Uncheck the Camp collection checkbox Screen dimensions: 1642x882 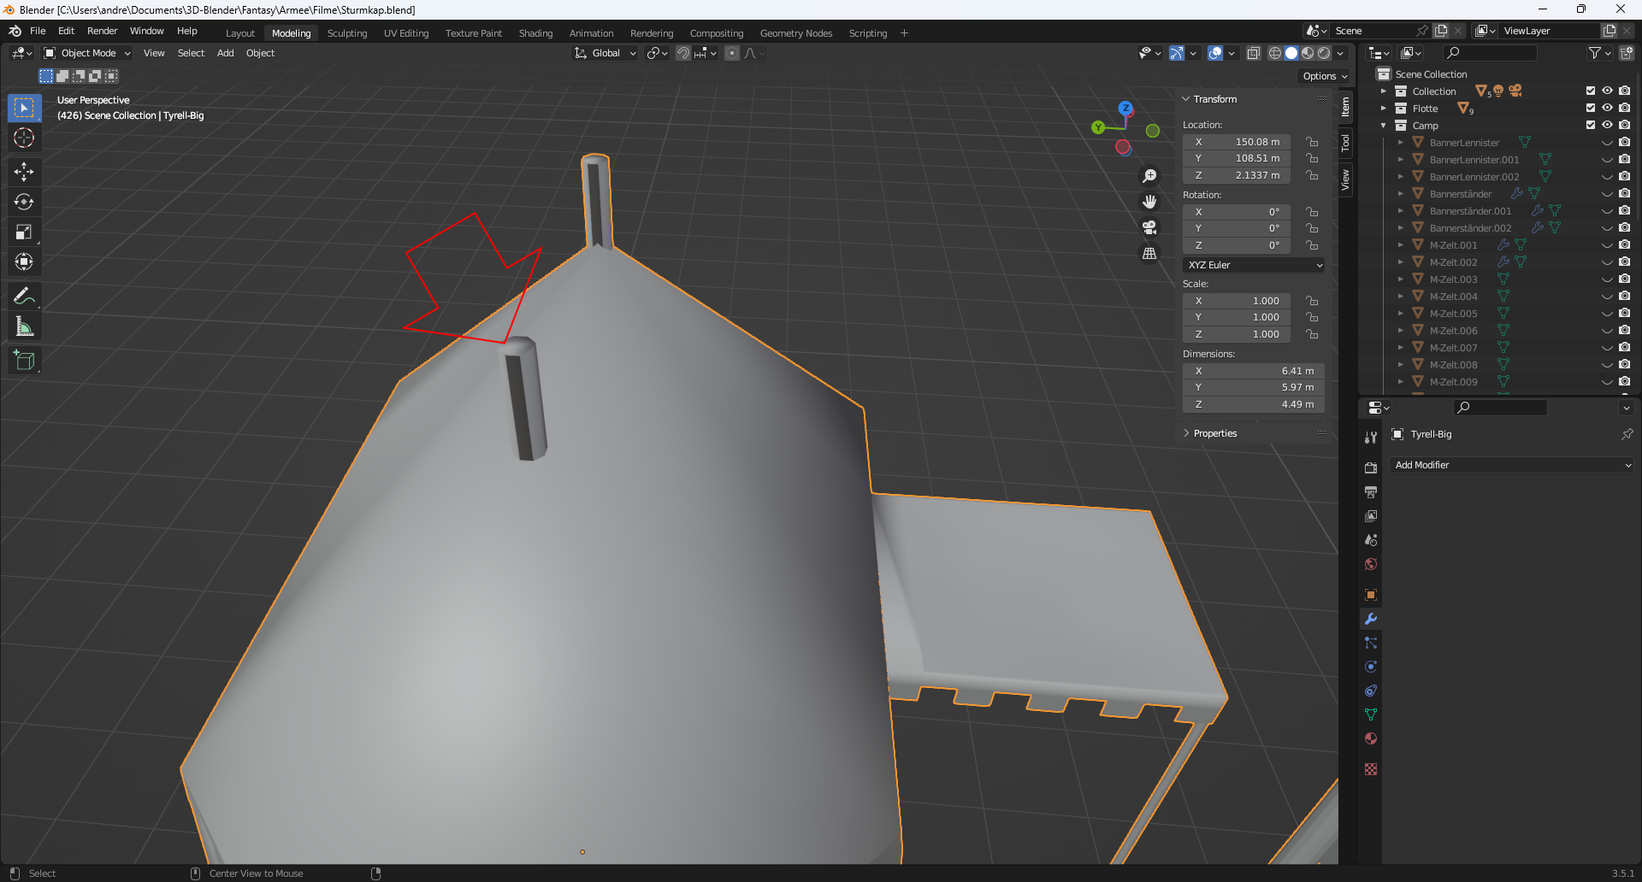(1591, 126)
